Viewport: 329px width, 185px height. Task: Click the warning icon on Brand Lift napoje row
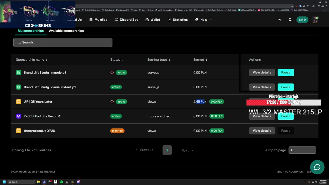112,72
